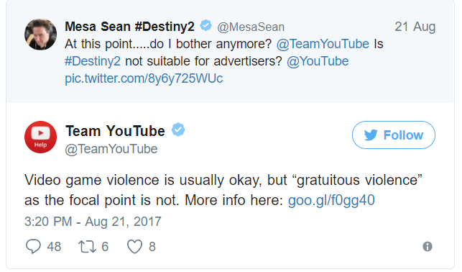Click the @MesaSean handle
The image size is (462, 272).
tap(251, 27)
